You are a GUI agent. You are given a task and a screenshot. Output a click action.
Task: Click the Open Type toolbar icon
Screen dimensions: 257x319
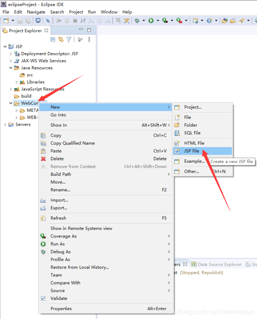click(x=225, y=21)
